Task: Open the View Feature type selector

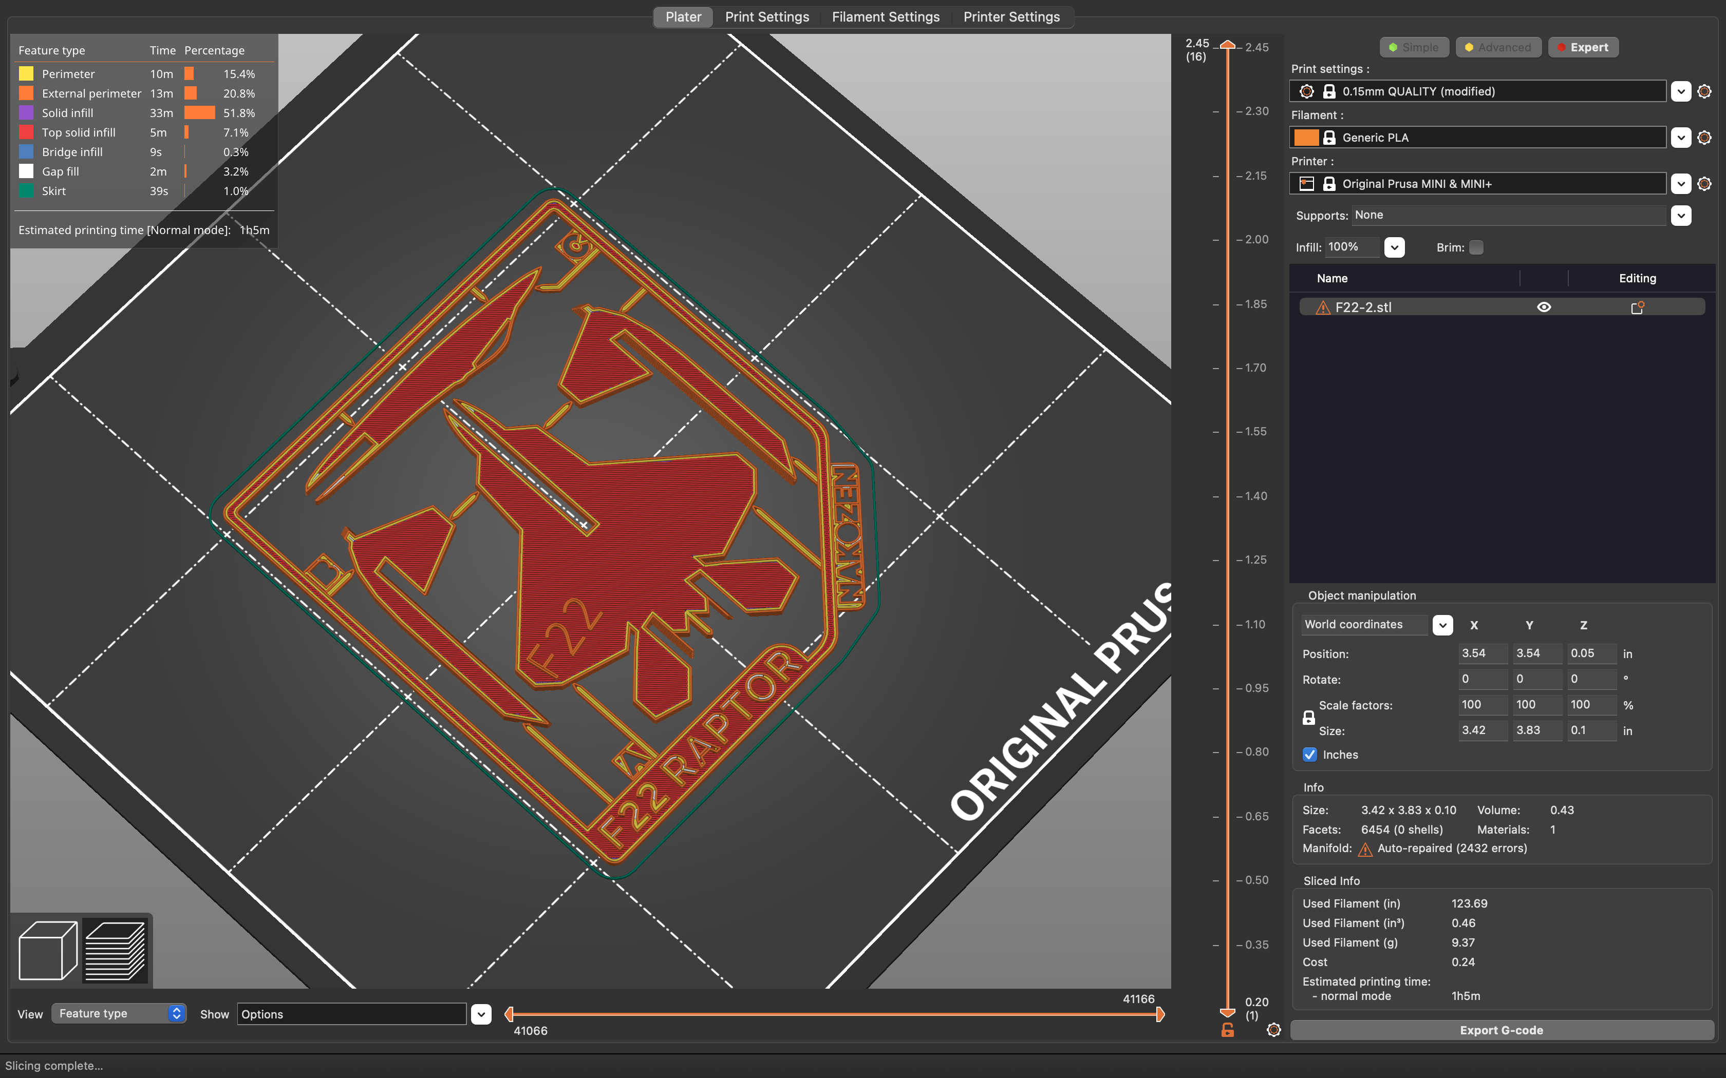Action: 118,1013
